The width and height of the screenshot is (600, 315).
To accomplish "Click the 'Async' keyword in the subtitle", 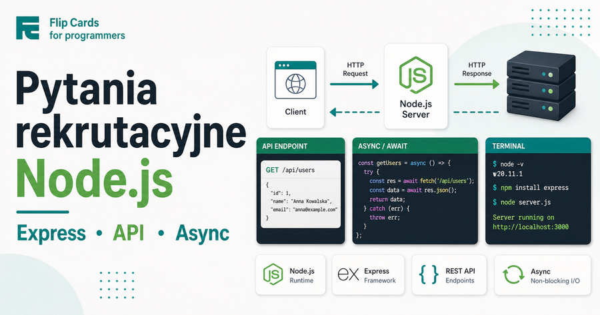I will point(203,233).
